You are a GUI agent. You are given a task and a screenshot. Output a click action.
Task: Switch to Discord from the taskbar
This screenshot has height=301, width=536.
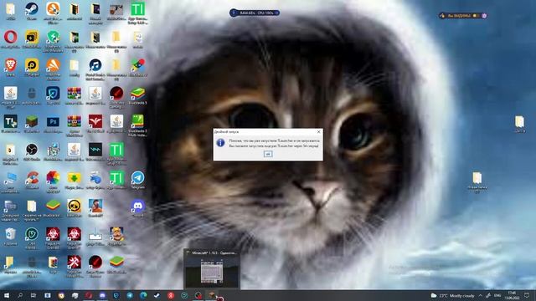pos(102,295)
